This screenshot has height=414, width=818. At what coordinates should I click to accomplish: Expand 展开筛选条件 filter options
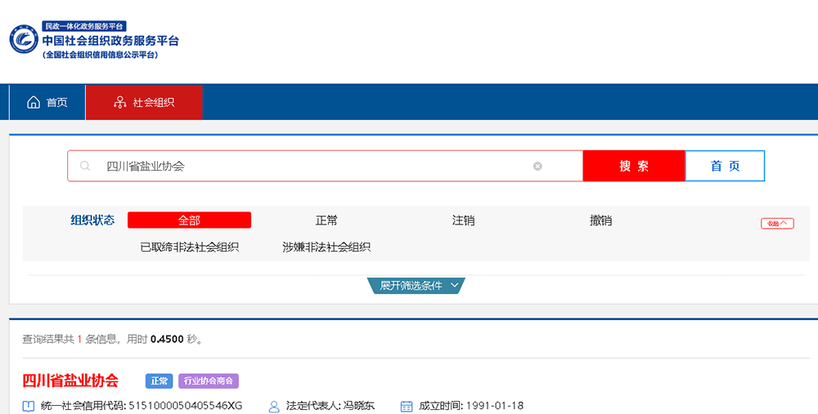(416, 285)
